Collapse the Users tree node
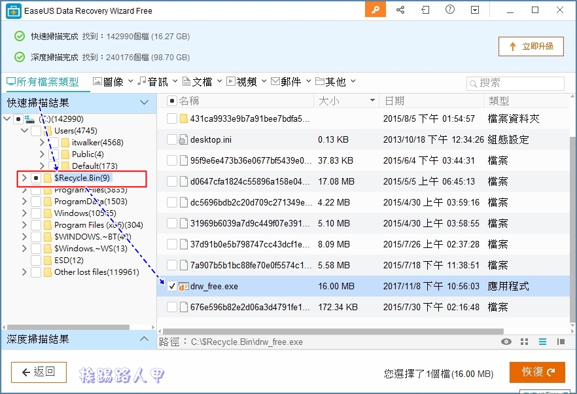 click(24, 131)
